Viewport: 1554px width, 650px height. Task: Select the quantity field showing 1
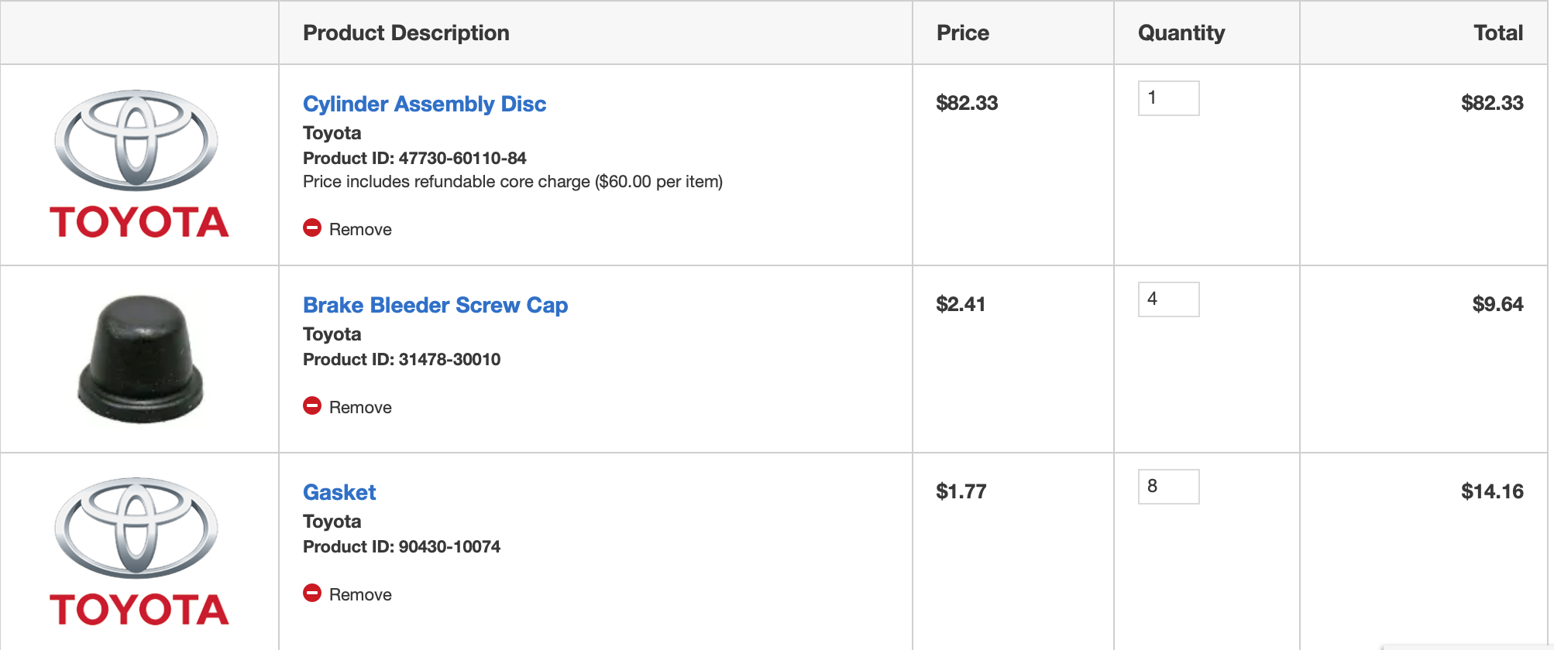point(1168,98)
